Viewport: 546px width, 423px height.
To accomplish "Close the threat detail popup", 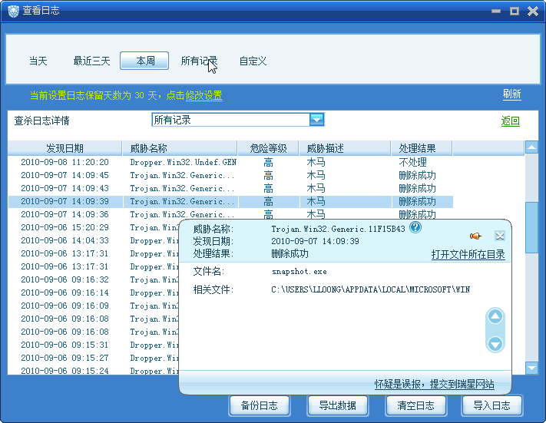I will pos(499,236).
